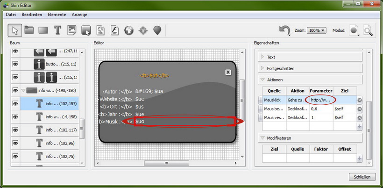Select the map pin marker tool

(x=157, y=30)
